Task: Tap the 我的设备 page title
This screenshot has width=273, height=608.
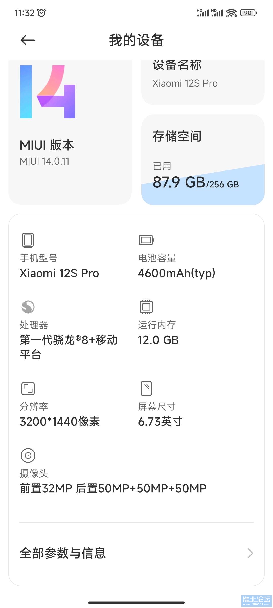Action: coord(136,40)
